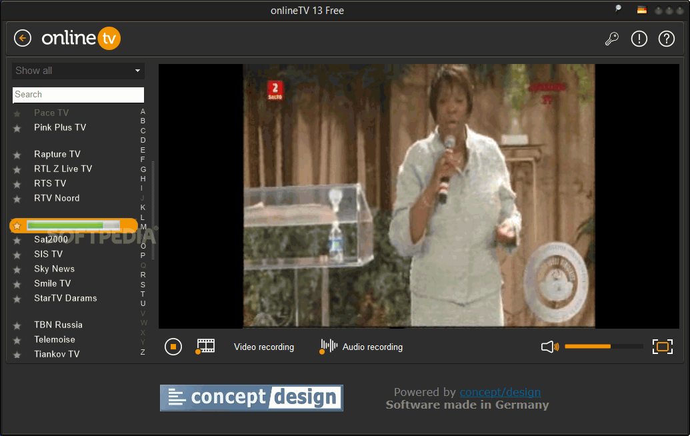Play the Telemoise channel
Image resolution: width=690 pixels, height=436 pixels.
pyautogui.click(x=55, y=339)
